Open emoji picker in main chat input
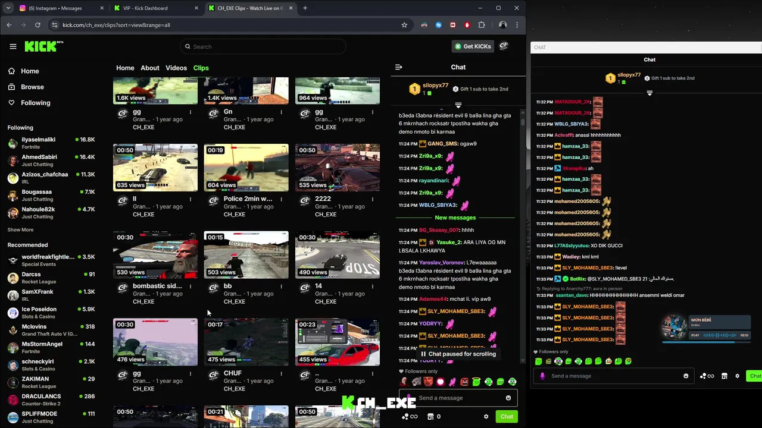 point(508,398)
